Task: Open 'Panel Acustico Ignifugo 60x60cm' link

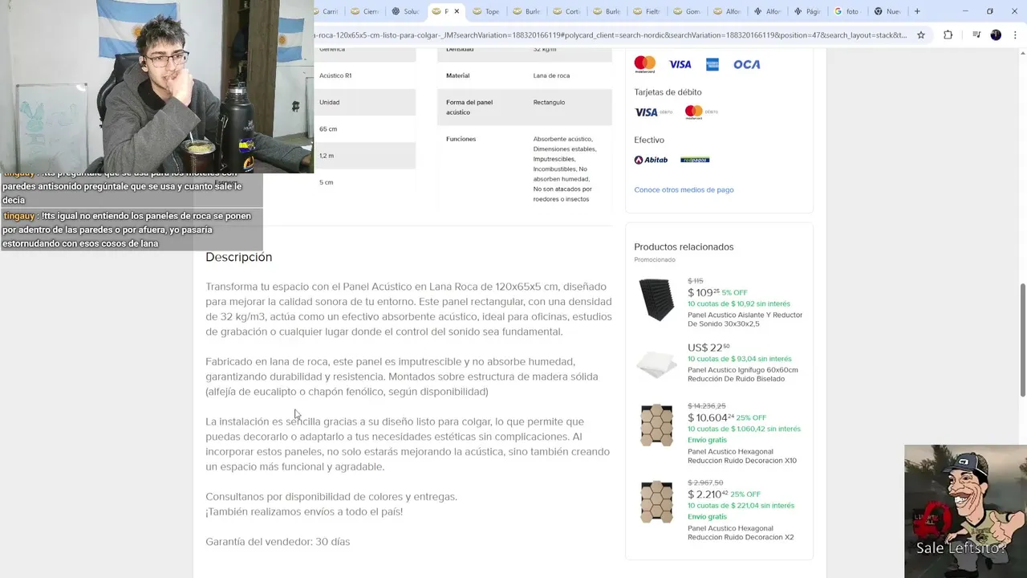Action: (x=742, y=374)
